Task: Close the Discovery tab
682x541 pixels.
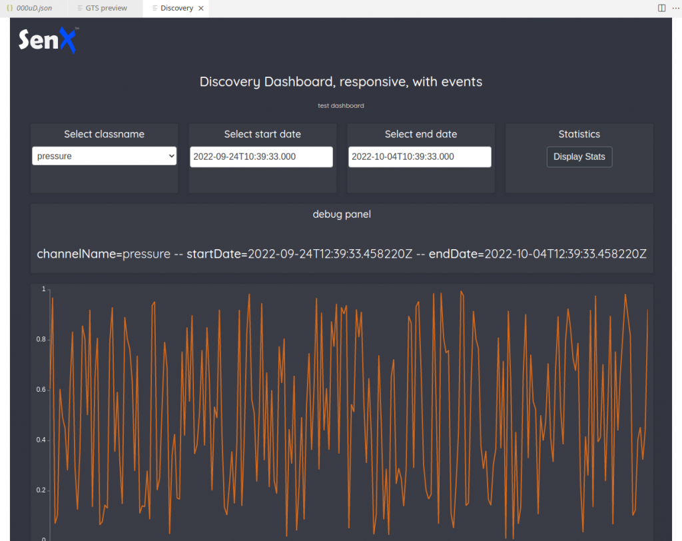Action: 200,8
